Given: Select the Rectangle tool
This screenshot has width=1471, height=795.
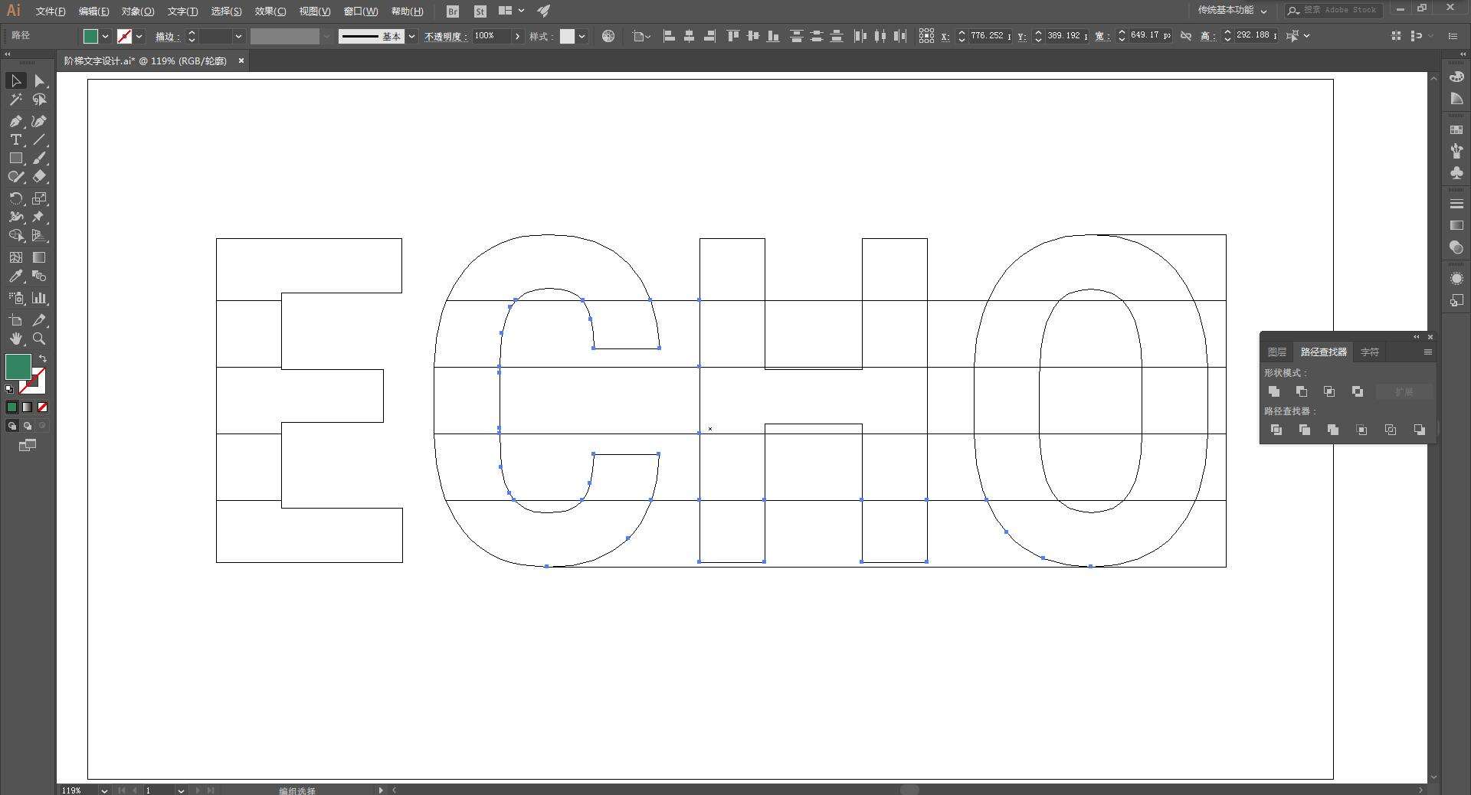Looking at the screenshot, I should click(x=15, y=159).
